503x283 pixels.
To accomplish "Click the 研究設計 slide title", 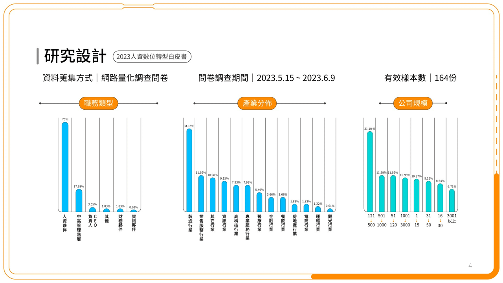I will [75, 56].
